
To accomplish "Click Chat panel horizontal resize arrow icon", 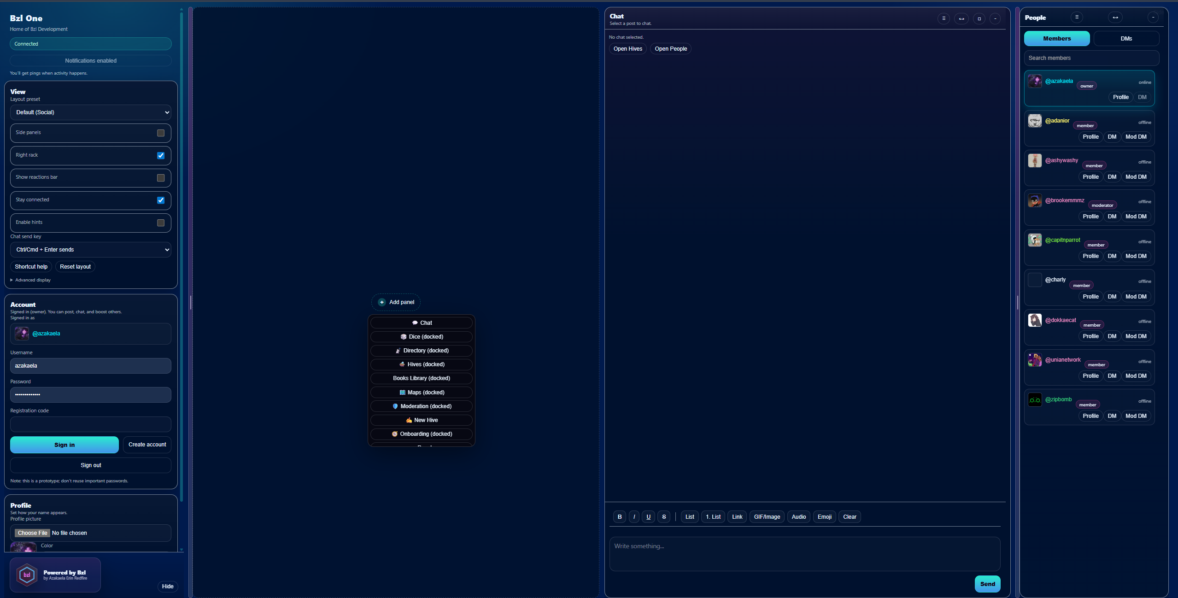I will point(961,19).
